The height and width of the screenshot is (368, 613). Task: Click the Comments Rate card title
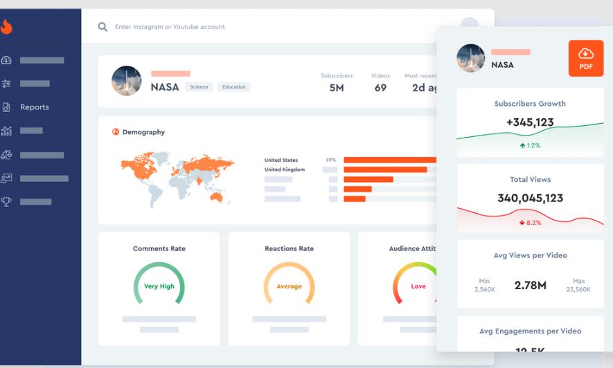pos(159,248)
